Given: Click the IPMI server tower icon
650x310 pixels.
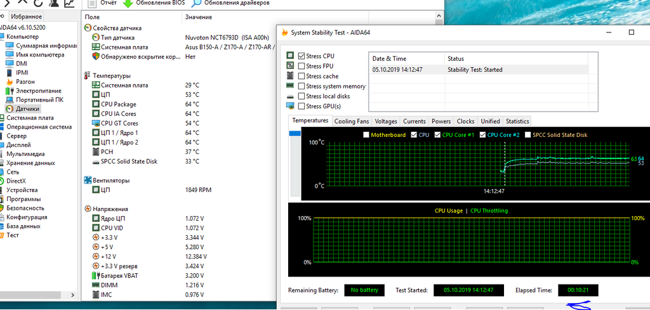Looking at the screenshot, I should point(10,73).
